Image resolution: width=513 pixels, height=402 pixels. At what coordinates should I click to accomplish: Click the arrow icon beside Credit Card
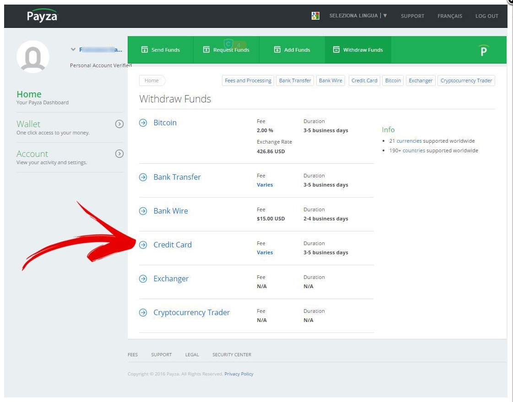coord(143,245)
